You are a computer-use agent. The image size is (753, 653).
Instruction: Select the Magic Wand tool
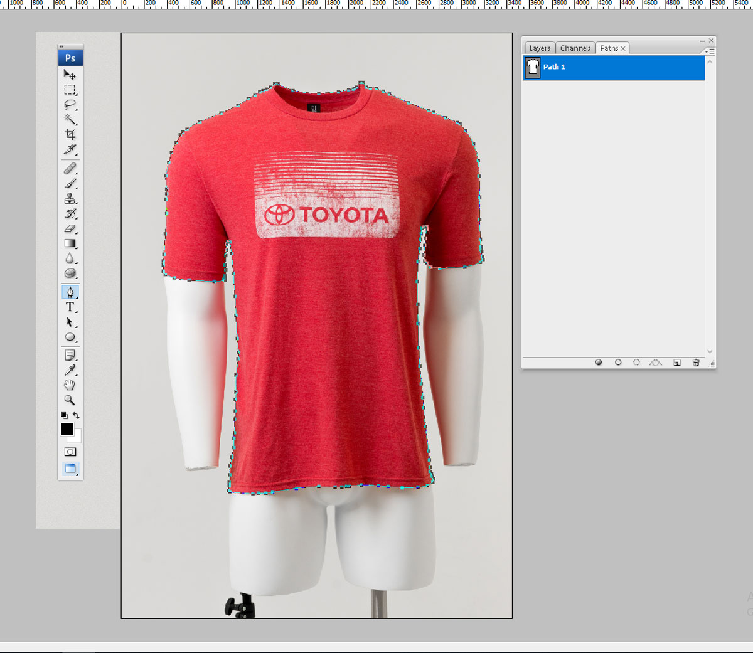click(x=70, y=119)
